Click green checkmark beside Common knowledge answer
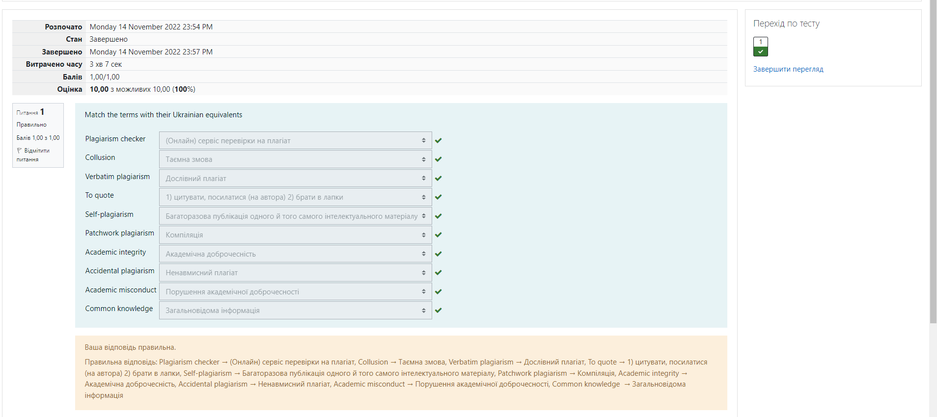937x417 pixels. tap(439, 311)
